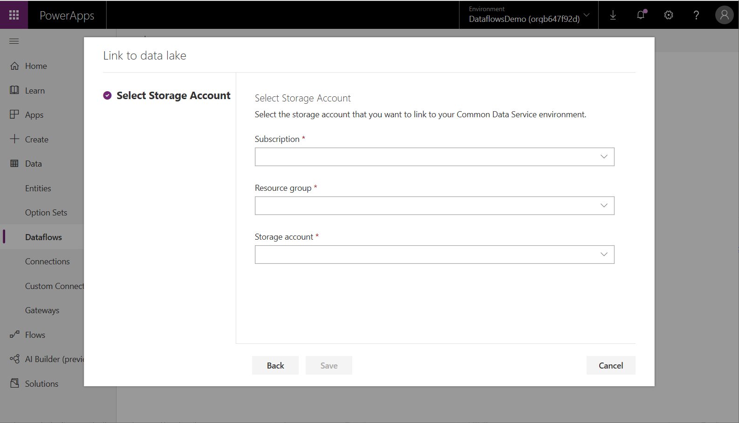Click the download arrow icon
The width and height of the screenshot is (739, 423).
click(613, 15)
